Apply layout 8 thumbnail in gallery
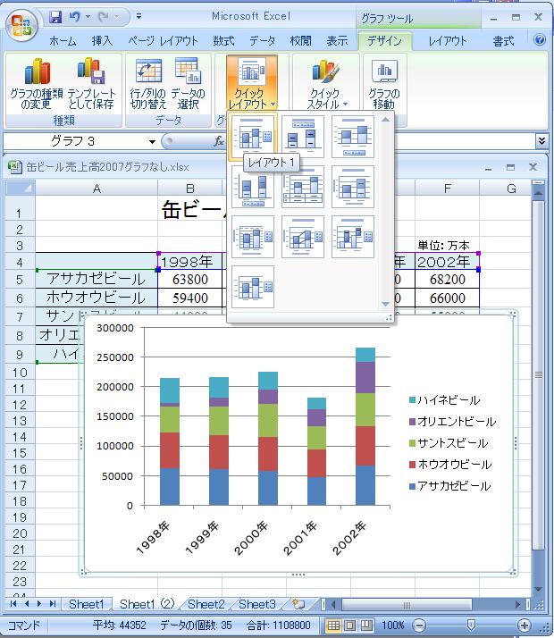The image size is (554, 638). (x=303, y=237)
